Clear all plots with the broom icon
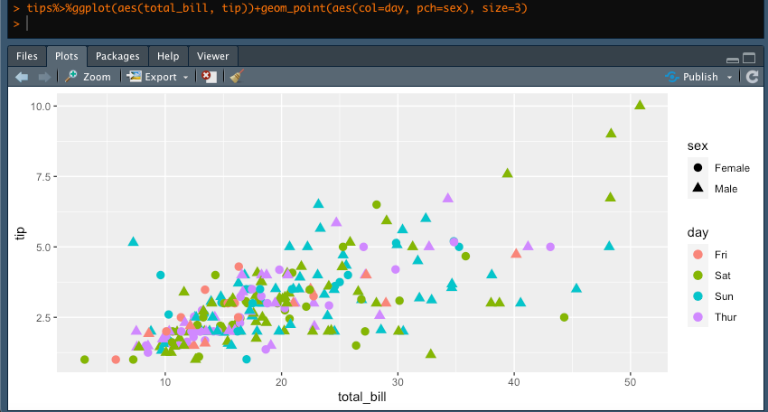 click(237, 77)
